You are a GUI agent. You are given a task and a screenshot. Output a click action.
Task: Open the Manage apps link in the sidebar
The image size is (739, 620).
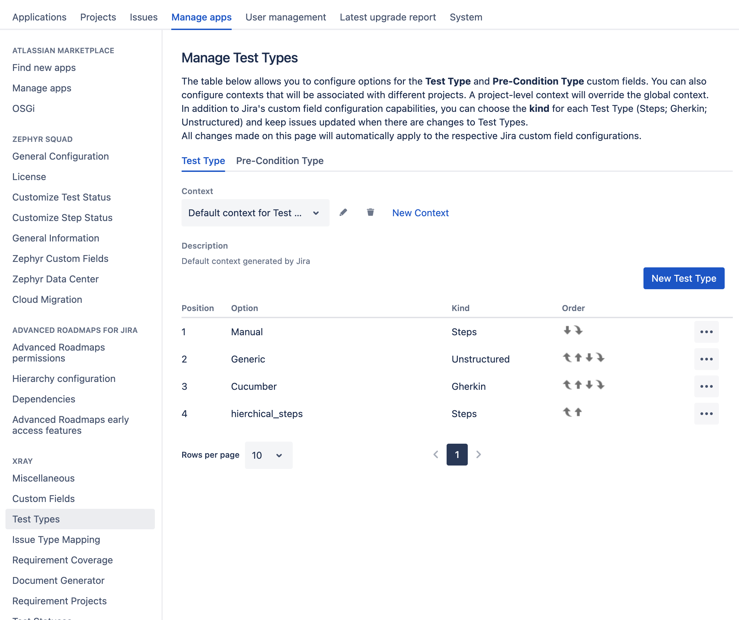[x=42, y=88]
